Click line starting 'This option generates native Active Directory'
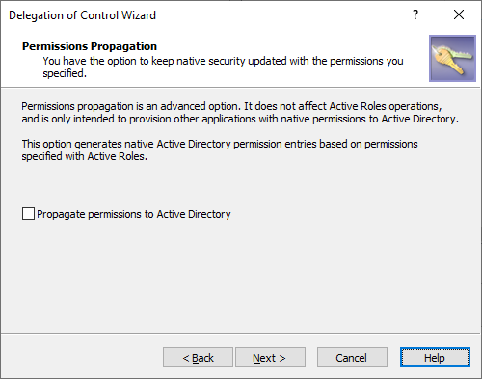482x379 pixels. [220, 144]
